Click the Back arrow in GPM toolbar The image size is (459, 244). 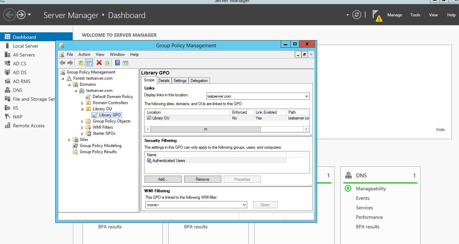[62, 63]
